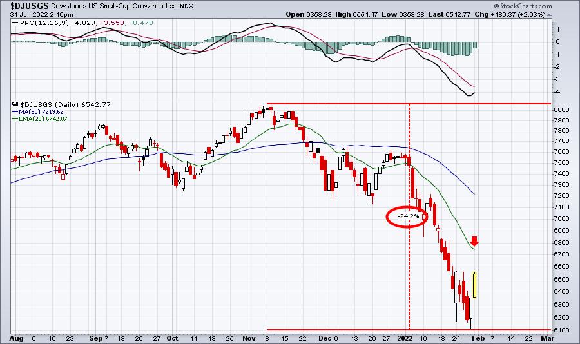Click the red down arrow annotation
The image size is (580, 344).
[474, 241]
